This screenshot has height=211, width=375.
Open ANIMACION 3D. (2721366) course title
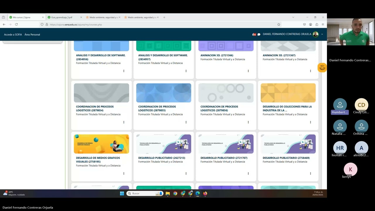pos(217,55)
